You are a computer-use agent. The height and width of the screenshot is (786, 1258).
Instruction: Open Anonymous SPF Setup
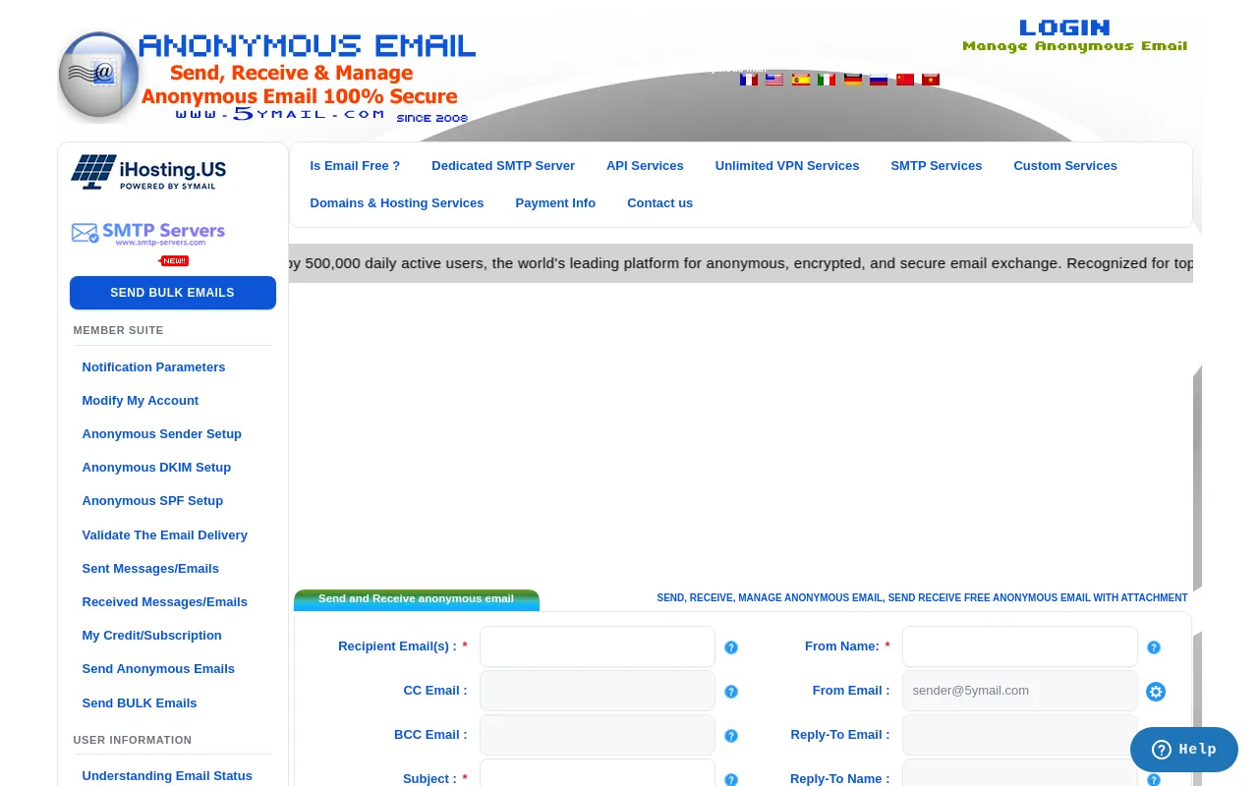[x=152, y=501]
